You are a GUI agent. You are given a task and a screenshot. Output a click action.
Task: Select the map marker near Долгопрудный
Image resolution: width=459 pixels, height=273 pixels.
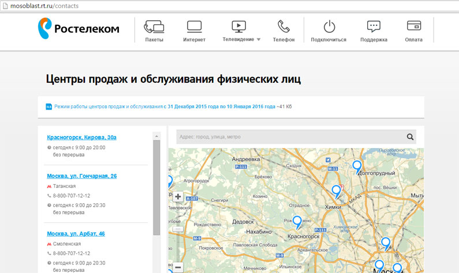[x=357, y=166]
